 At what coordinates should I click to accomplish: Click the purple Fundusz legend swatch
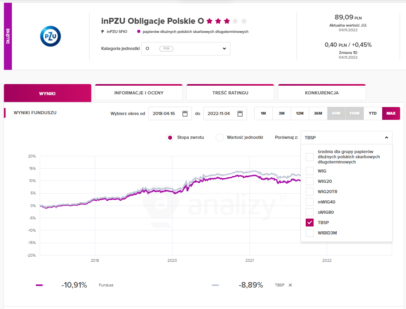point(39,285)
